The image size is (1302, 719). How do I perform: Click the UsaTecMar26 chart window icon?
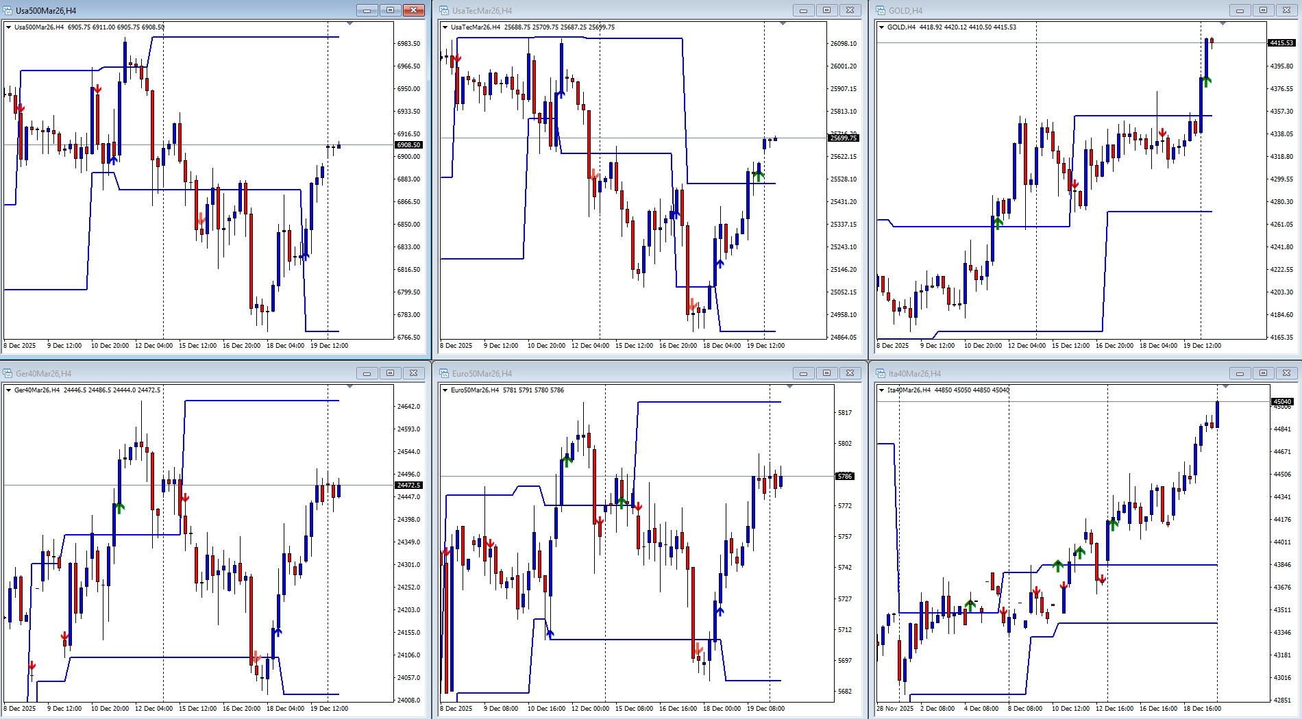(x=444, y=10)
